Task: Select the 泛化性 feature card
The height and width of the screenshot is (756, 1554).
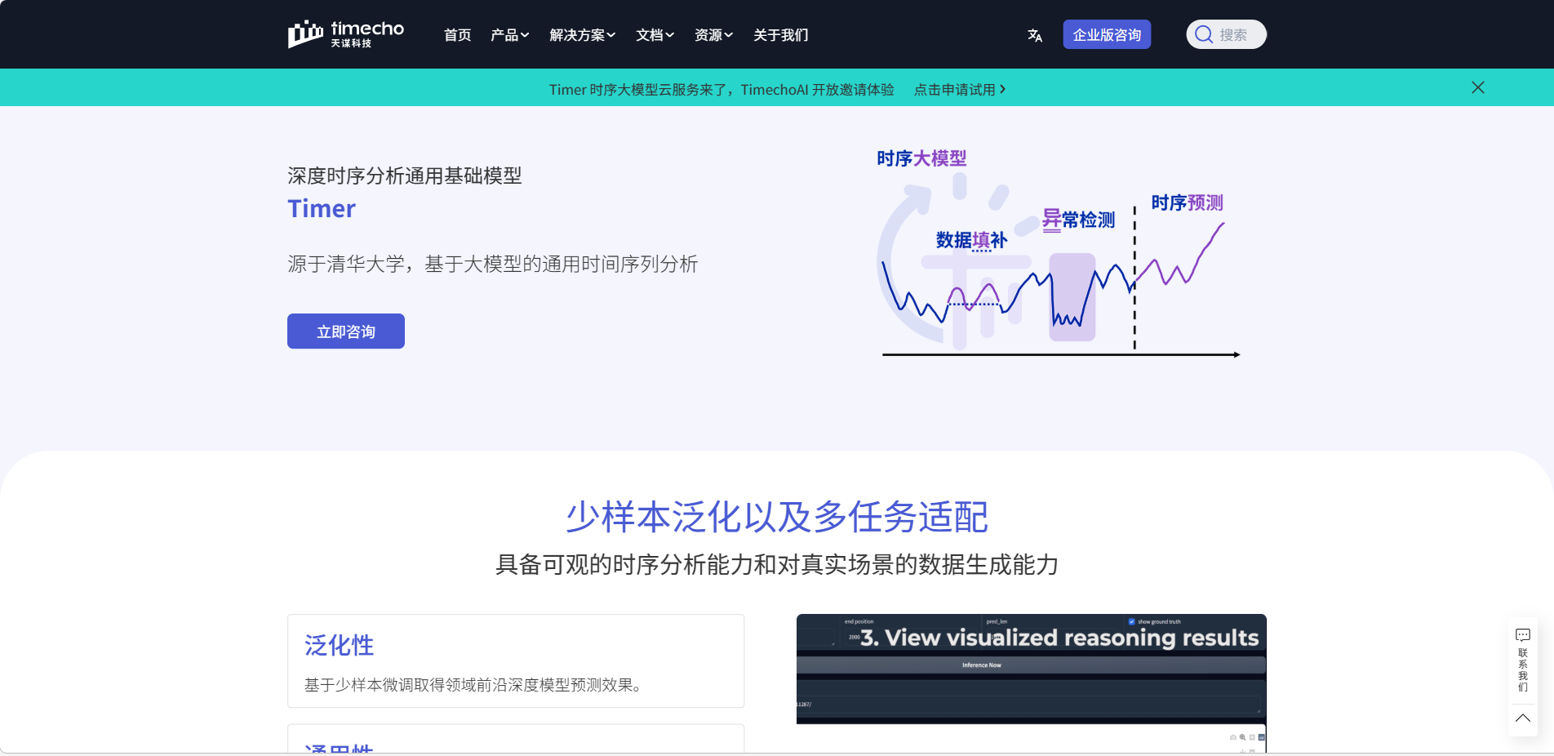Action: (x=516, y=660)
